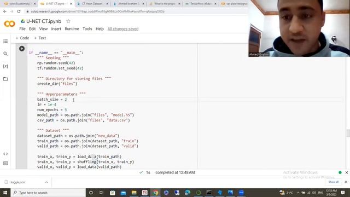Open Task View on the taskbar
350x197 pixels.
tap(101, 193)
